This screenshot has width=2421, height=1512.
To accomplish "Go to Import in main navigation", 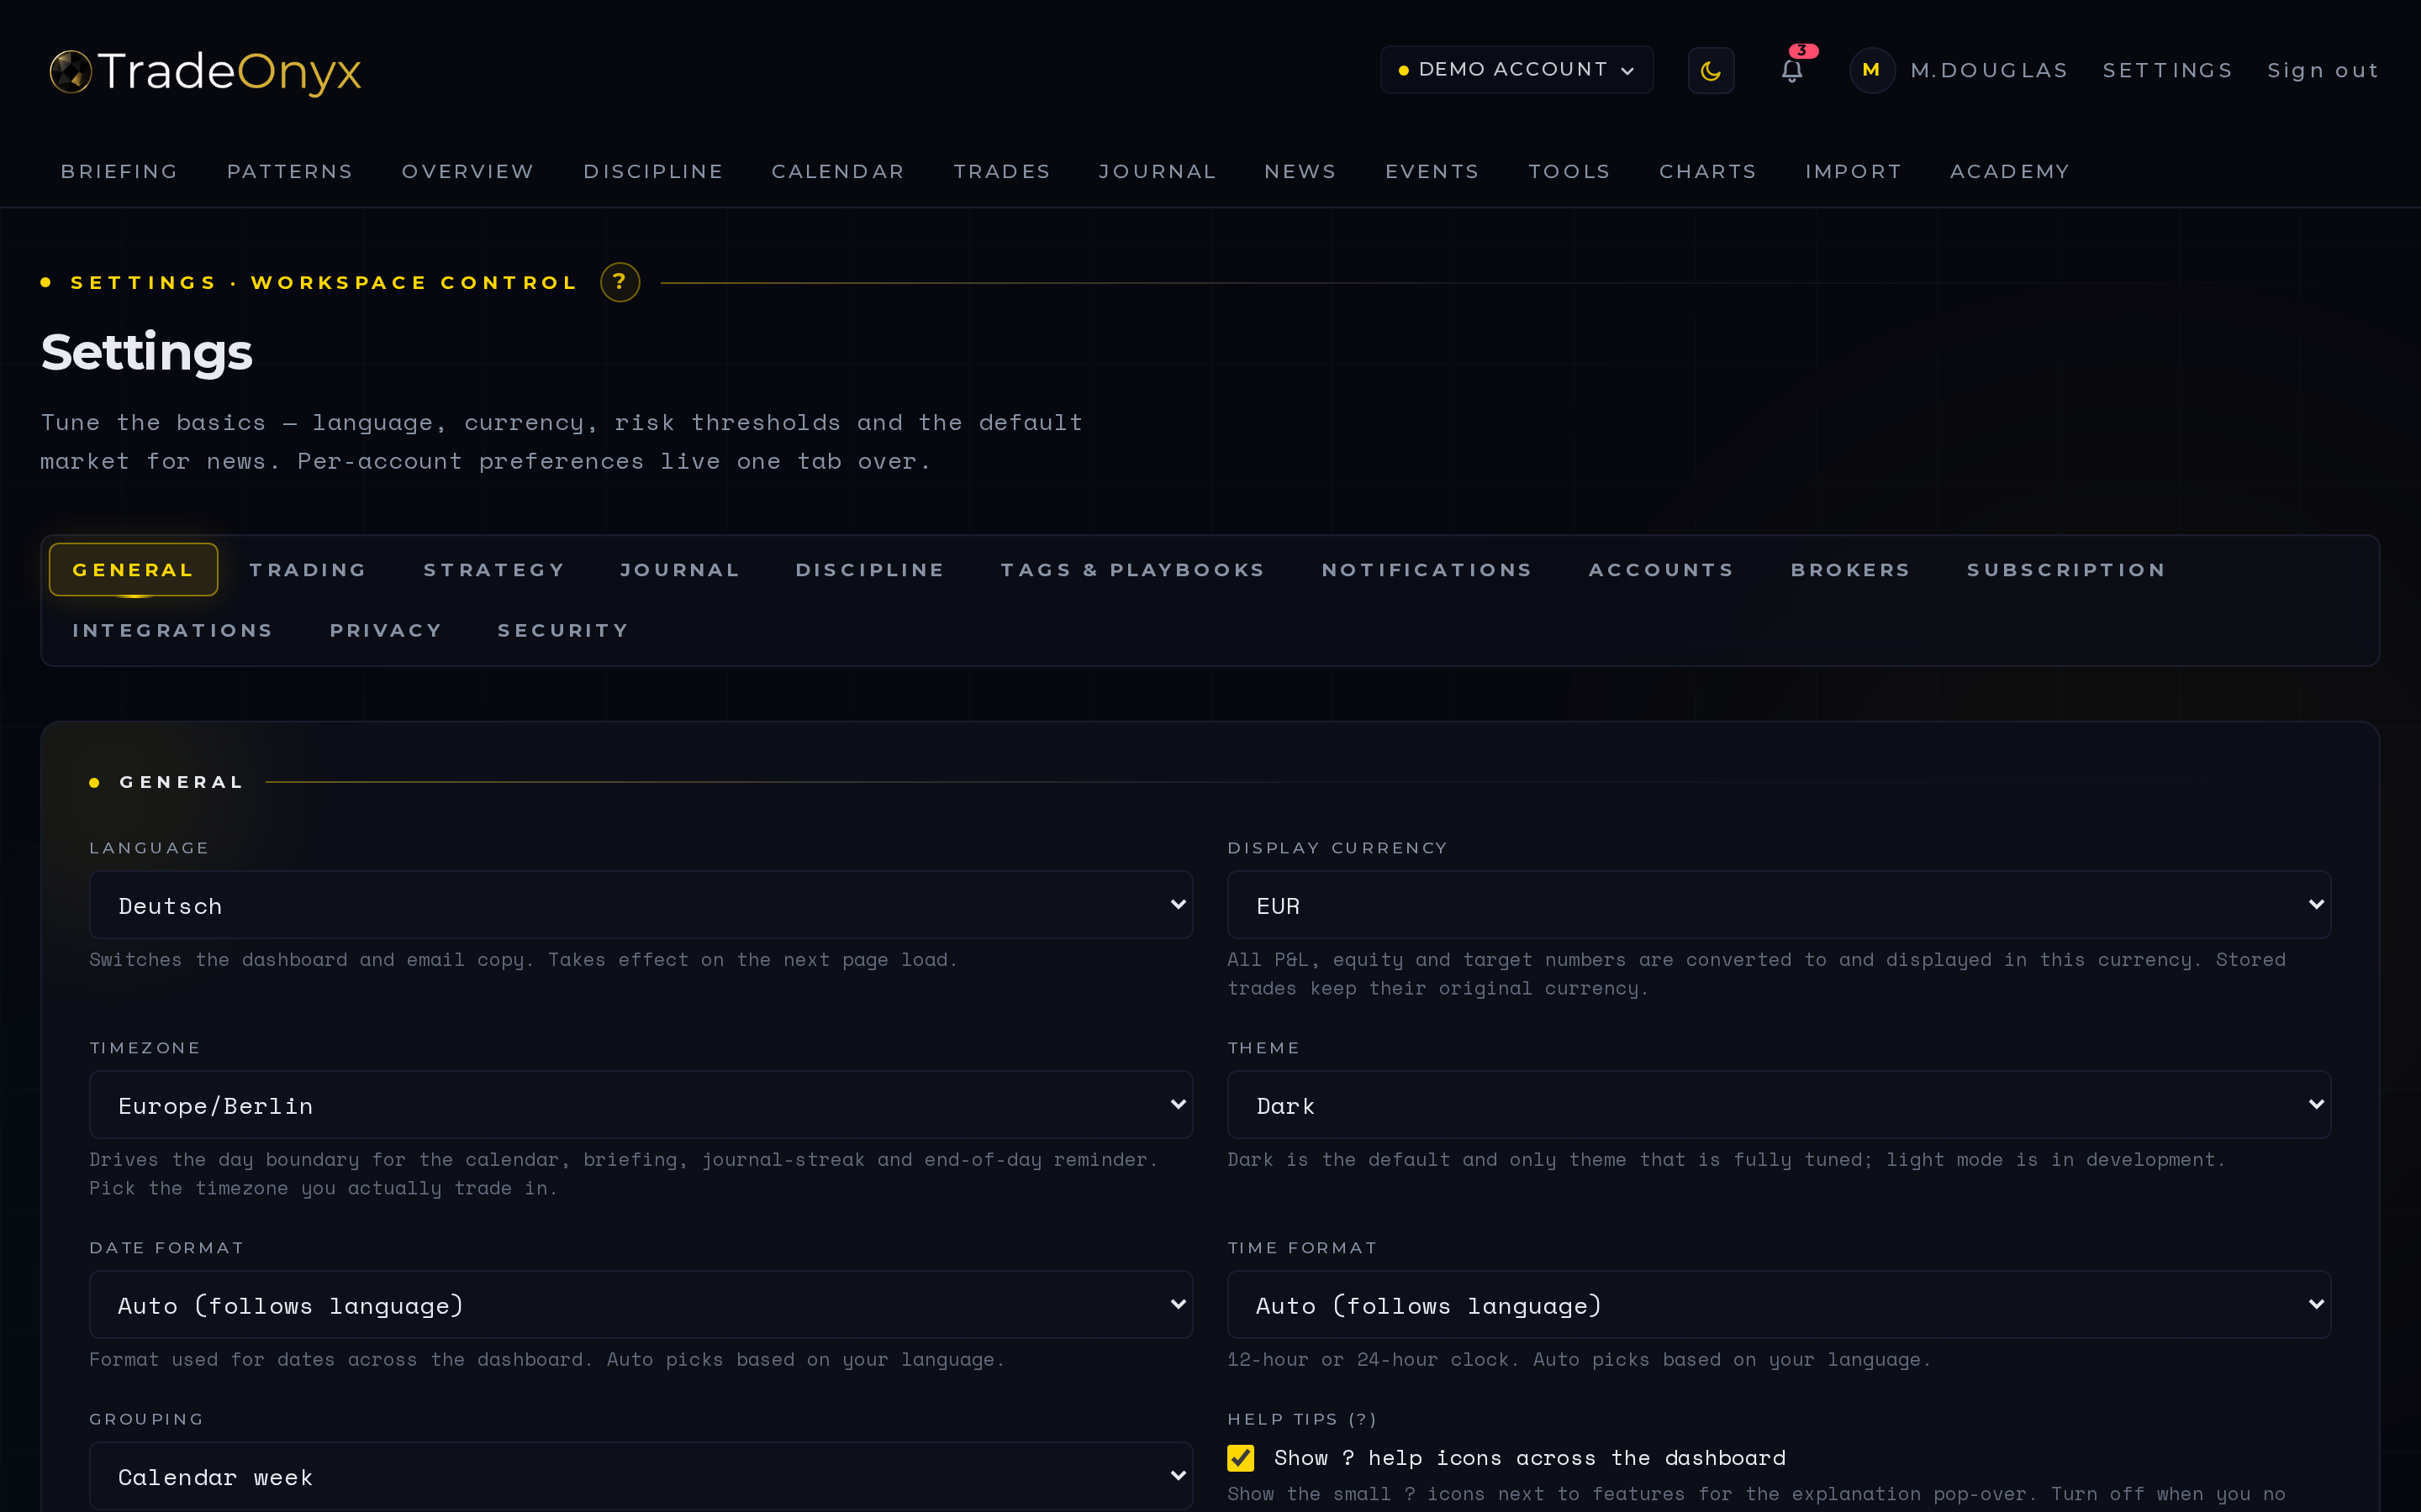I will [x=1854, y=172].
